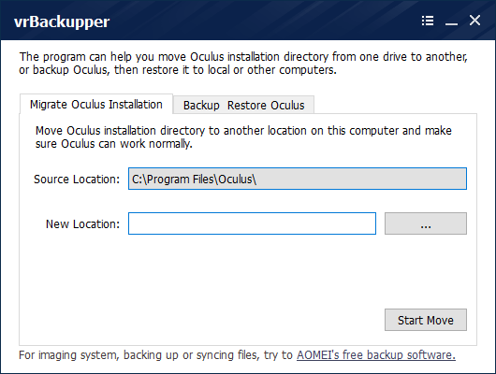The height and width of the screenshot is (374, 496).
Task: Open AOMEI's free backup software link
Action: point(376,355)
